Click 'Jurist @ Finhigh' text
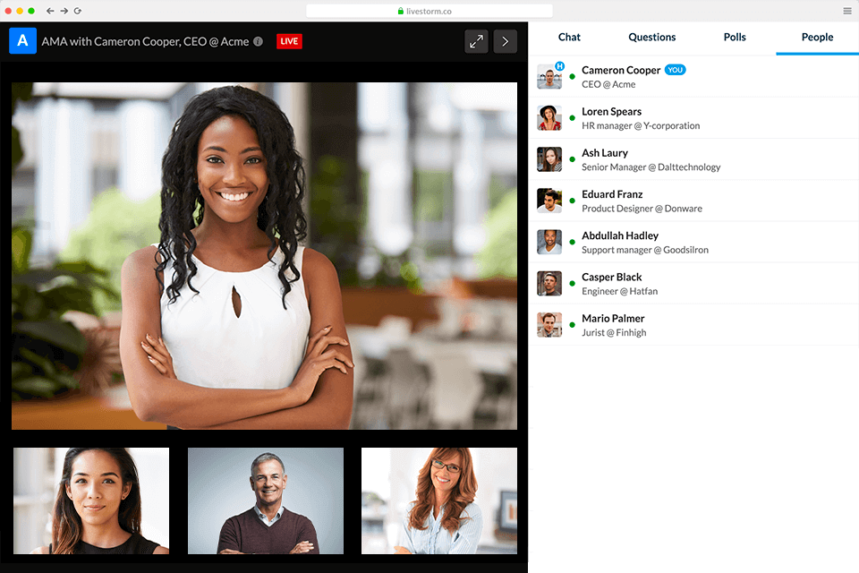Image resolution: width=859 pixels, height=573 pixels. (614, 333)
